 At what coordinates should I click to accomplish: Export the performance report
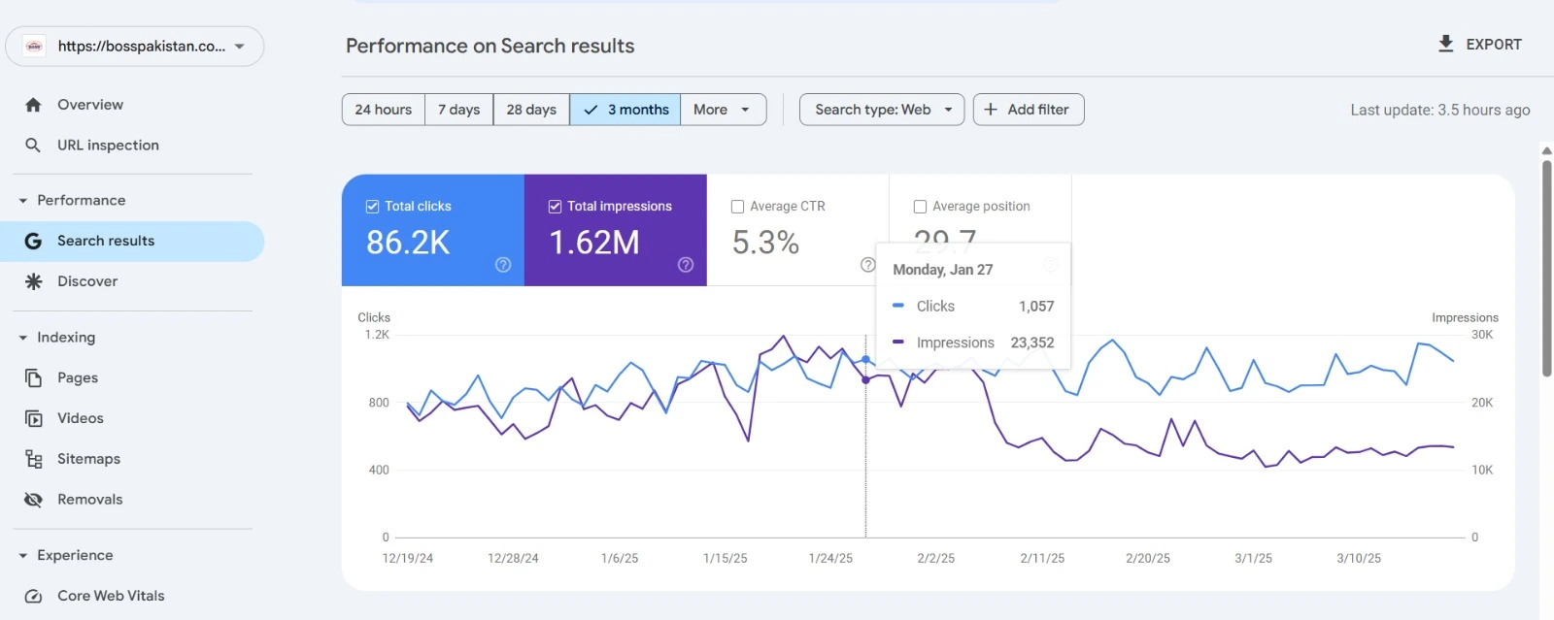[x=1479, y=45]
